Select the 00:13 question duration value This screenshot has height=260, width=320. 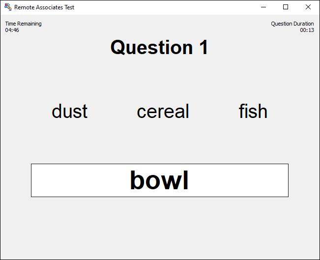(x=307, y=30)
